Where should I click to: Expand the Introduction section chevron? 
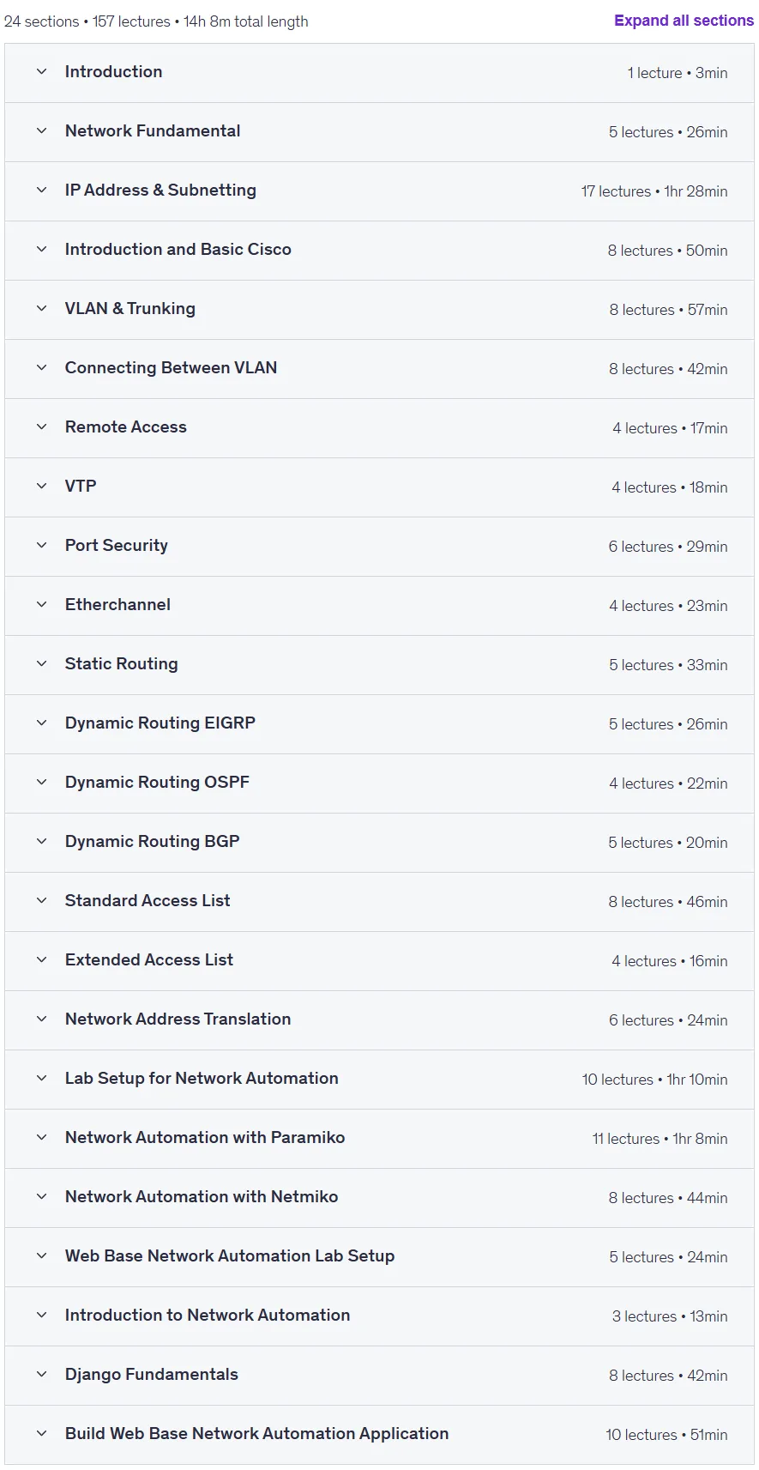[41, 72]
